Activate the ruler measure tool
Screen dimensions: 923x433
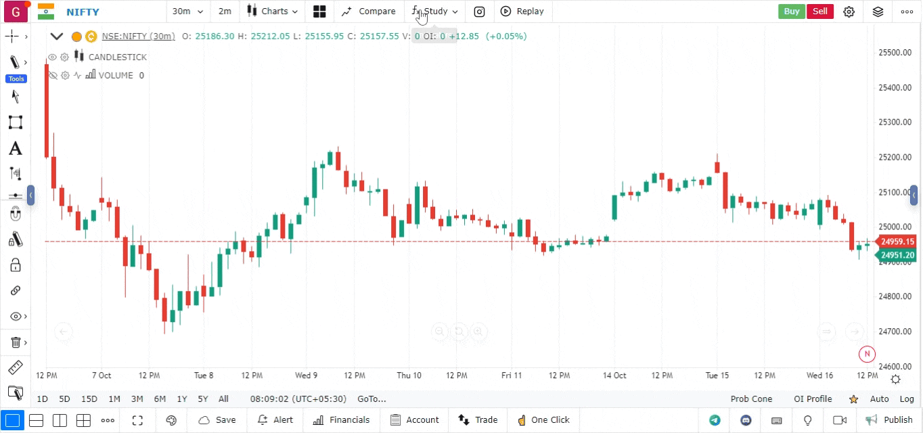pyautogui.click(x=15, y=368)
